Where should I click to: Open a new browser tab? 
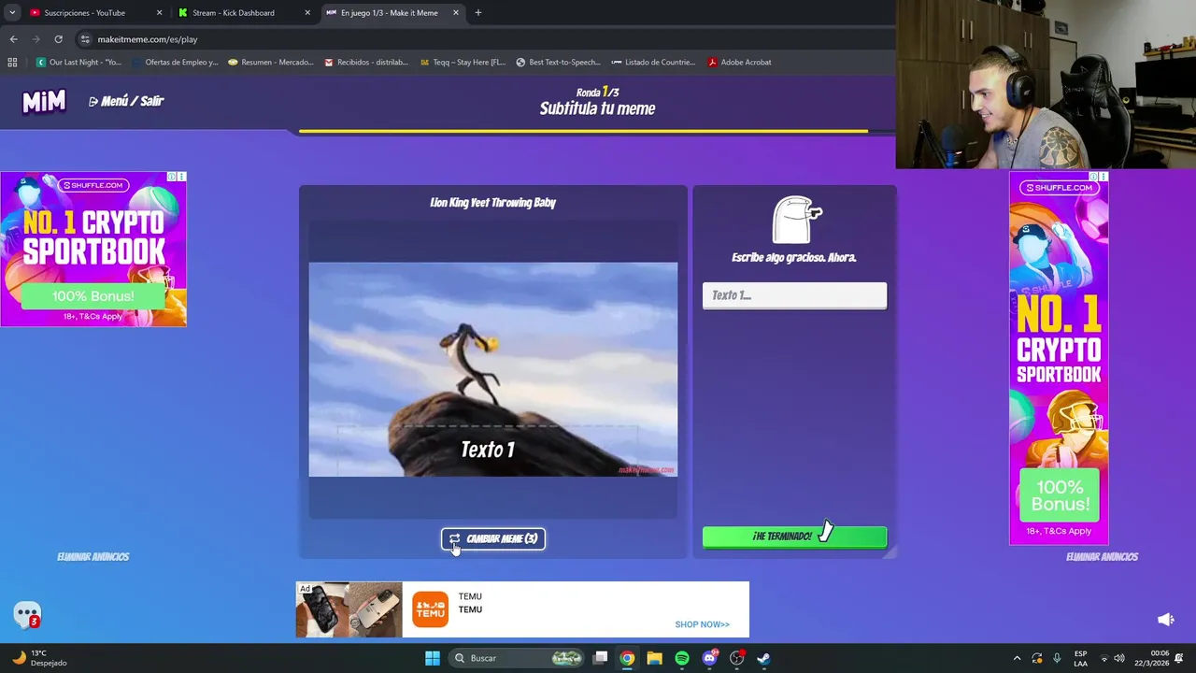pos(478,13)
